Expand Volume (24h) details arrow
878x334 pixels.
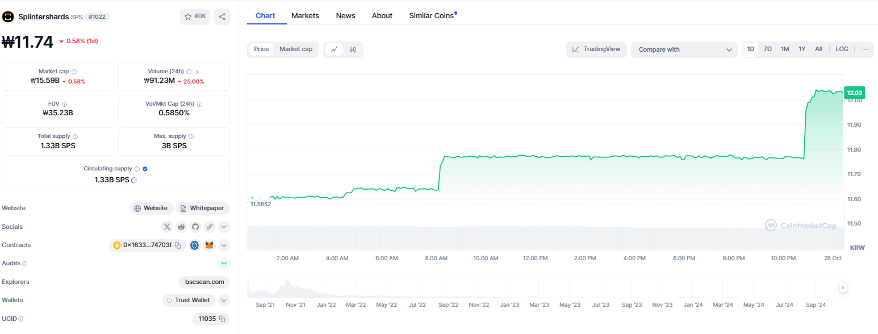point(197,72)
